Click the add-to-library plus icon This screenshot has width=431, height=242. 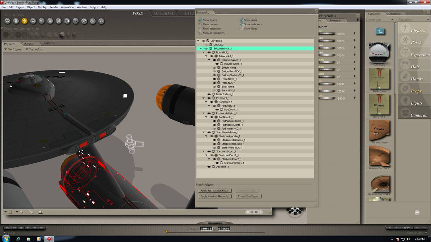417,212
